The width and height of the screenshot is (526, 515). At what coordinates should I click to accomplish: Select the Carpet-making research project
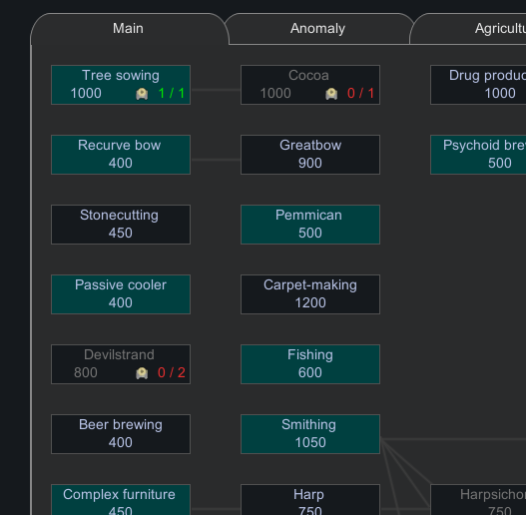click(x=310, y=294)
